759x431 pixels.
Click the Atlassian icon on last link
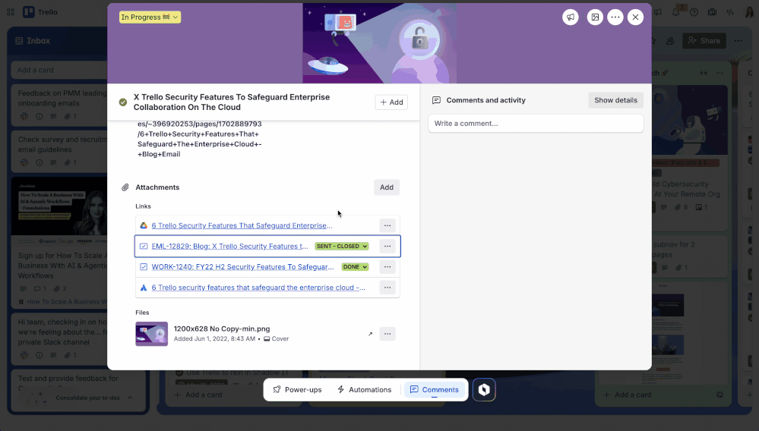(x=144, y=288)
